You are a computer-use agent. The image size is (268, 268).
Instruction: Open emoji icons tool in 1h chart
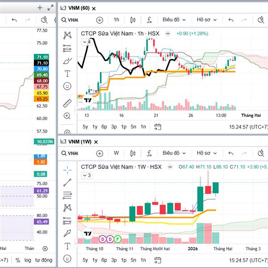coord(67,86)
